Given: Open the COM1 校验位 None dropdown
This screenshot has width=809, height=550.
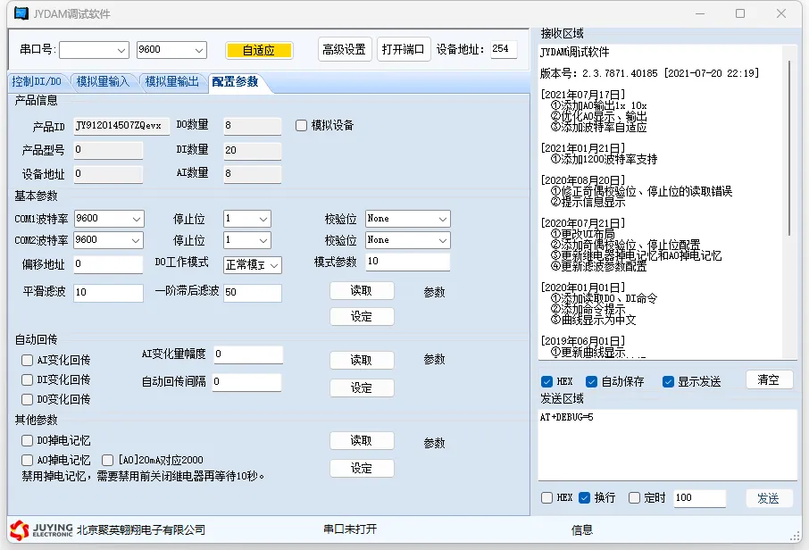Looking at the screenshot, I should point(407,219).
